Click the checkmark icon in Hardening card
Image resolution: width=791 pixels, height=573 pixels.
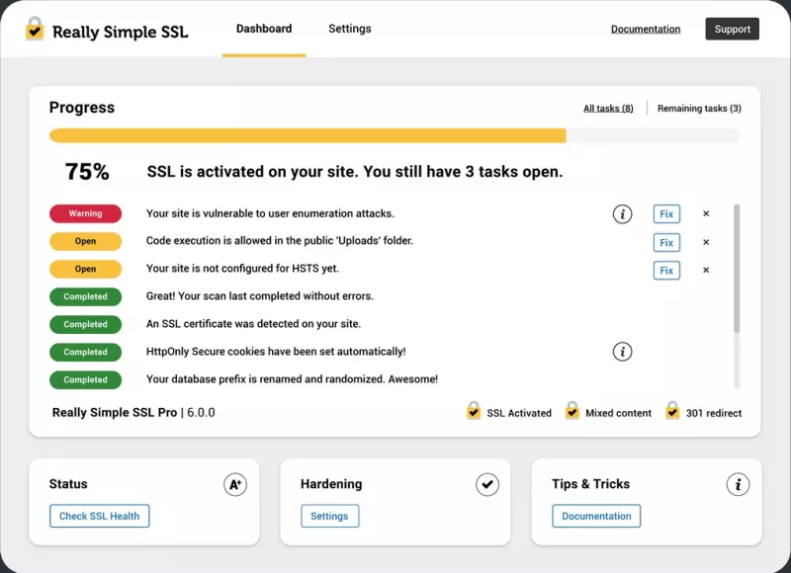pos(486,485)
